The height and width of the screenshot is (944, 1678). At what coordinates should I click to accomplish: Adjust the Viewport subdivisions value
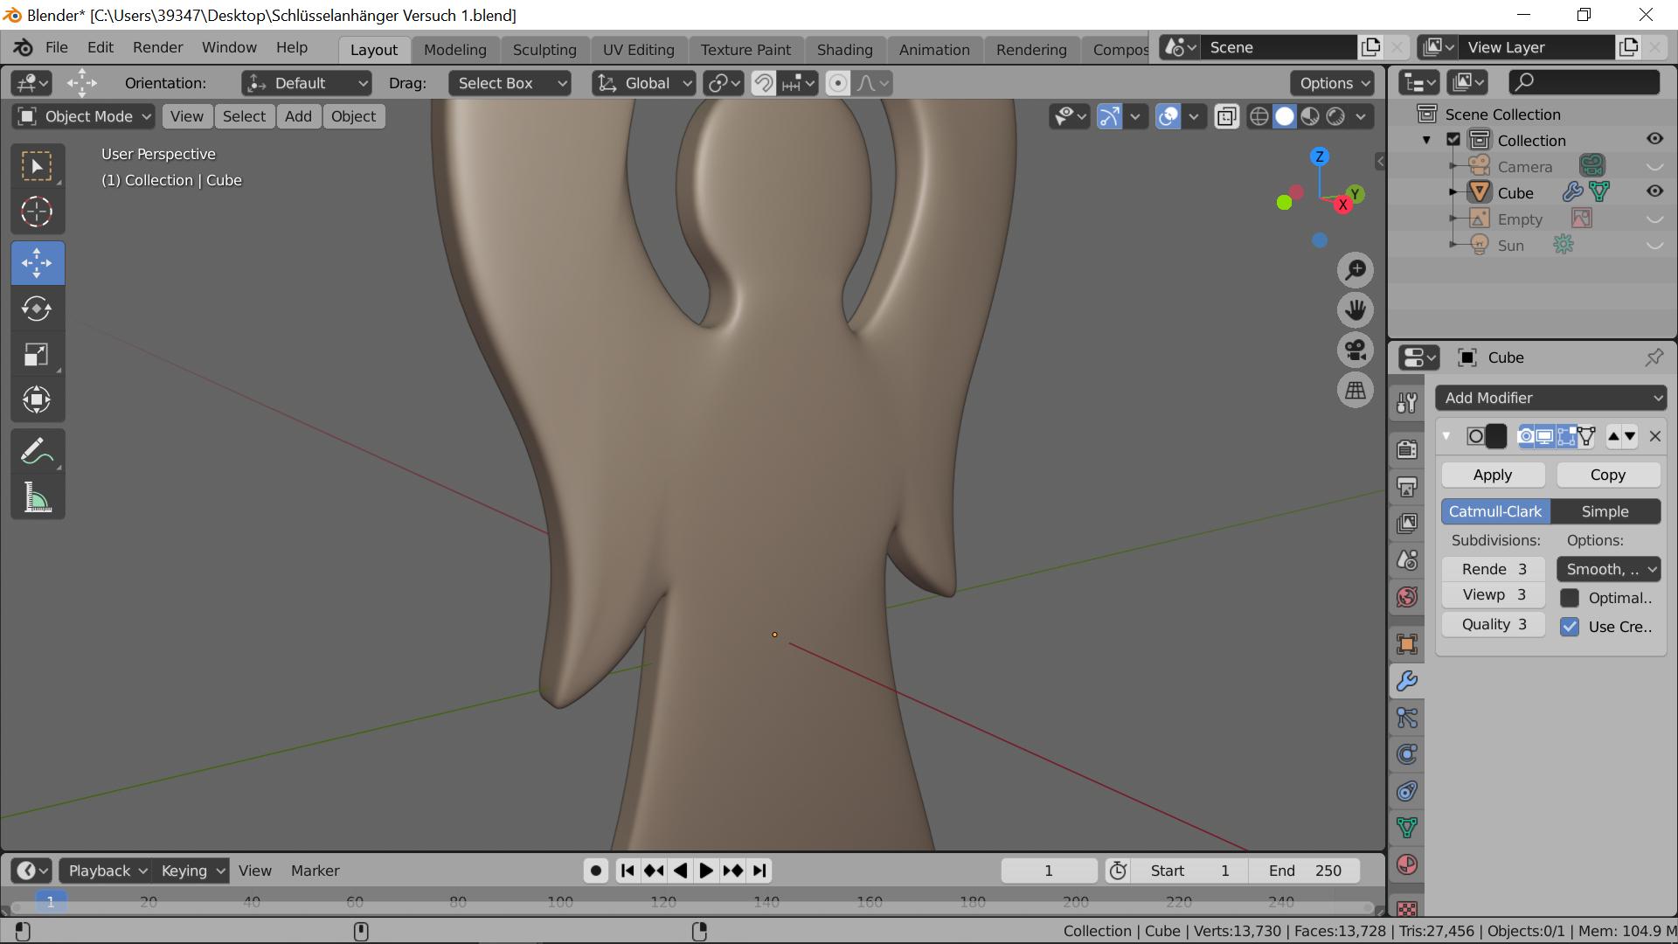(1493, 594)
